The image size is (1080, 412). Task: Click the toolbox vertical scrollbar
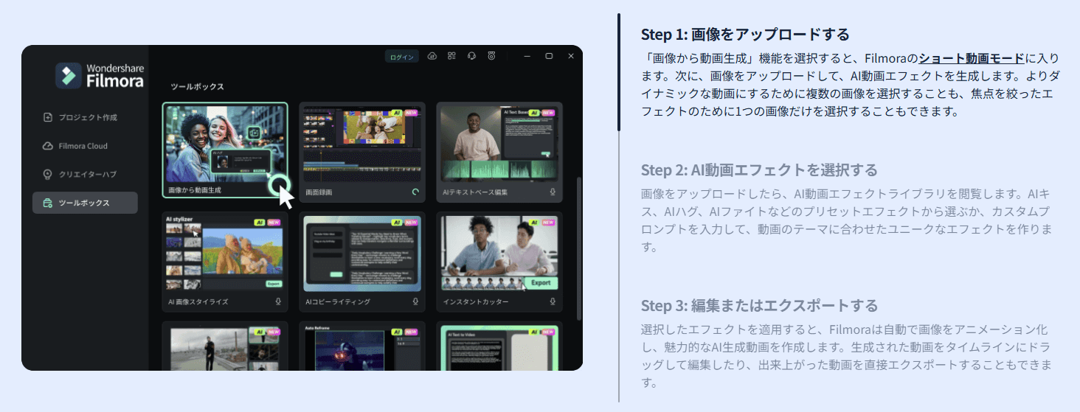tap(578, 248)
